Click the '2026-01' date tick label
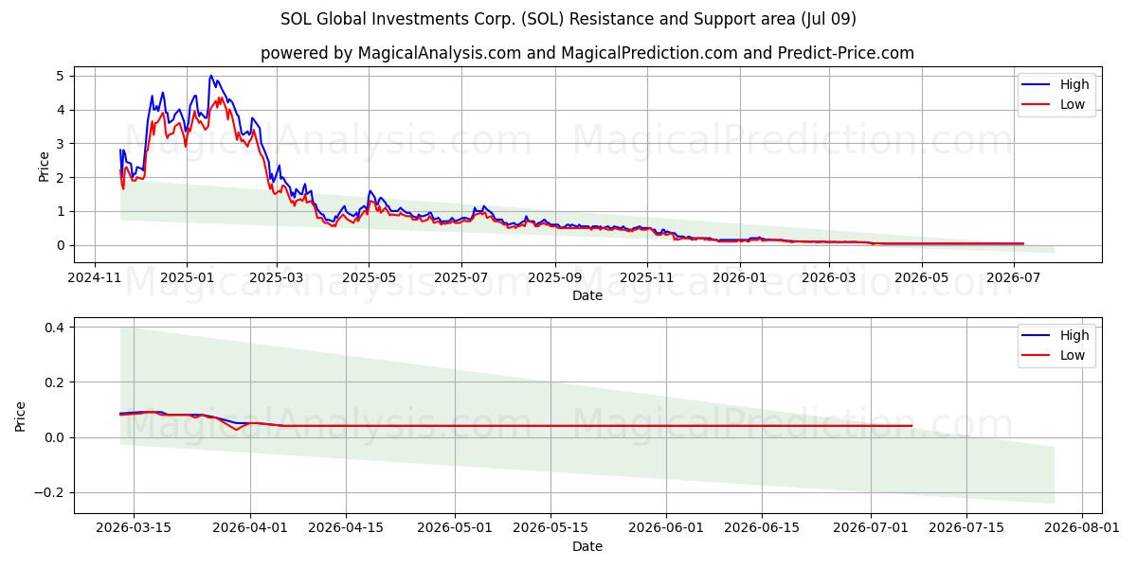Image resolution: width=1137 pixels, height=568 pixels. (740, 278)
